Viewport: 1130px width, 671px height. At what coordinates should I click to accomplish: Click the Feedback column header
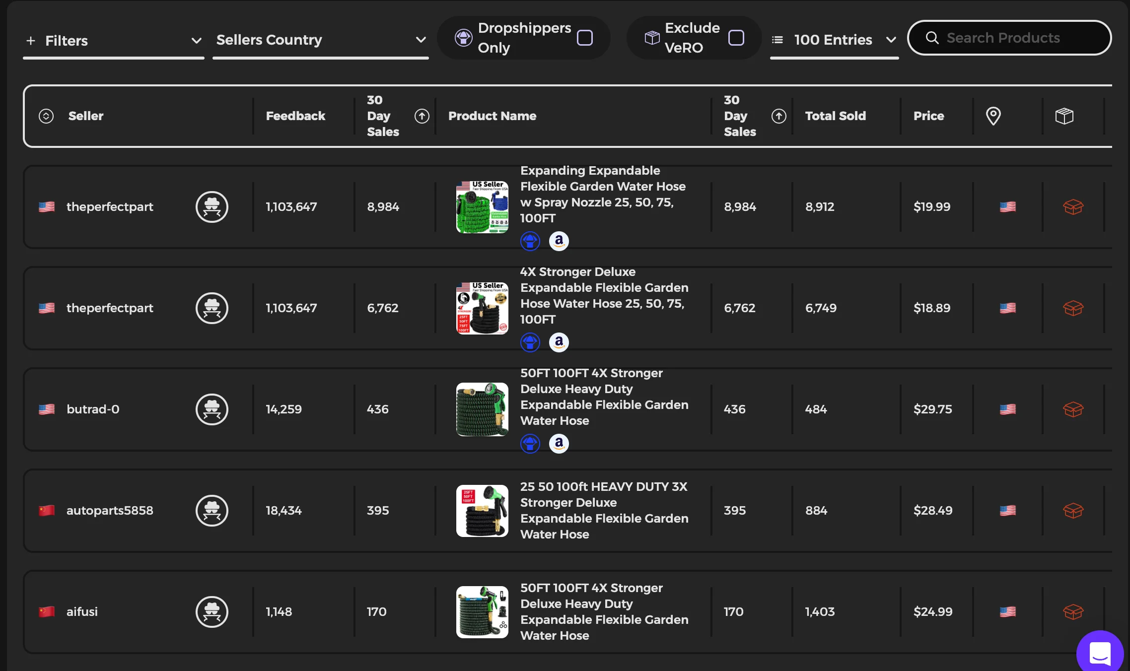tap(295, 116)
